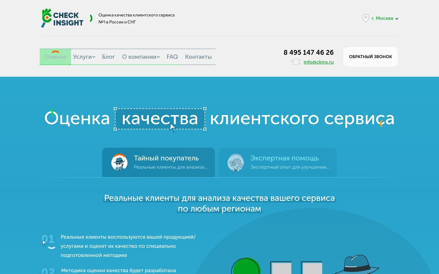
Task: Click the mystery shopper avatar icon
Action: point(119,163)
